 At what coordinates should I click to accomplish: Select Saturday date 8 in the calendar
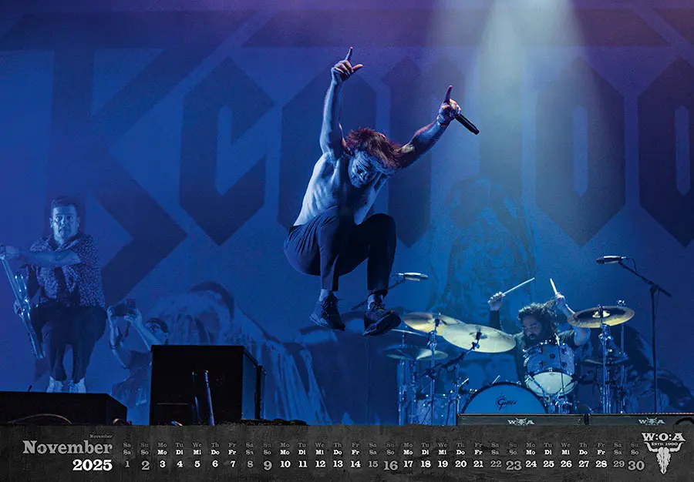pyautogui.click(x=250, y=464)
